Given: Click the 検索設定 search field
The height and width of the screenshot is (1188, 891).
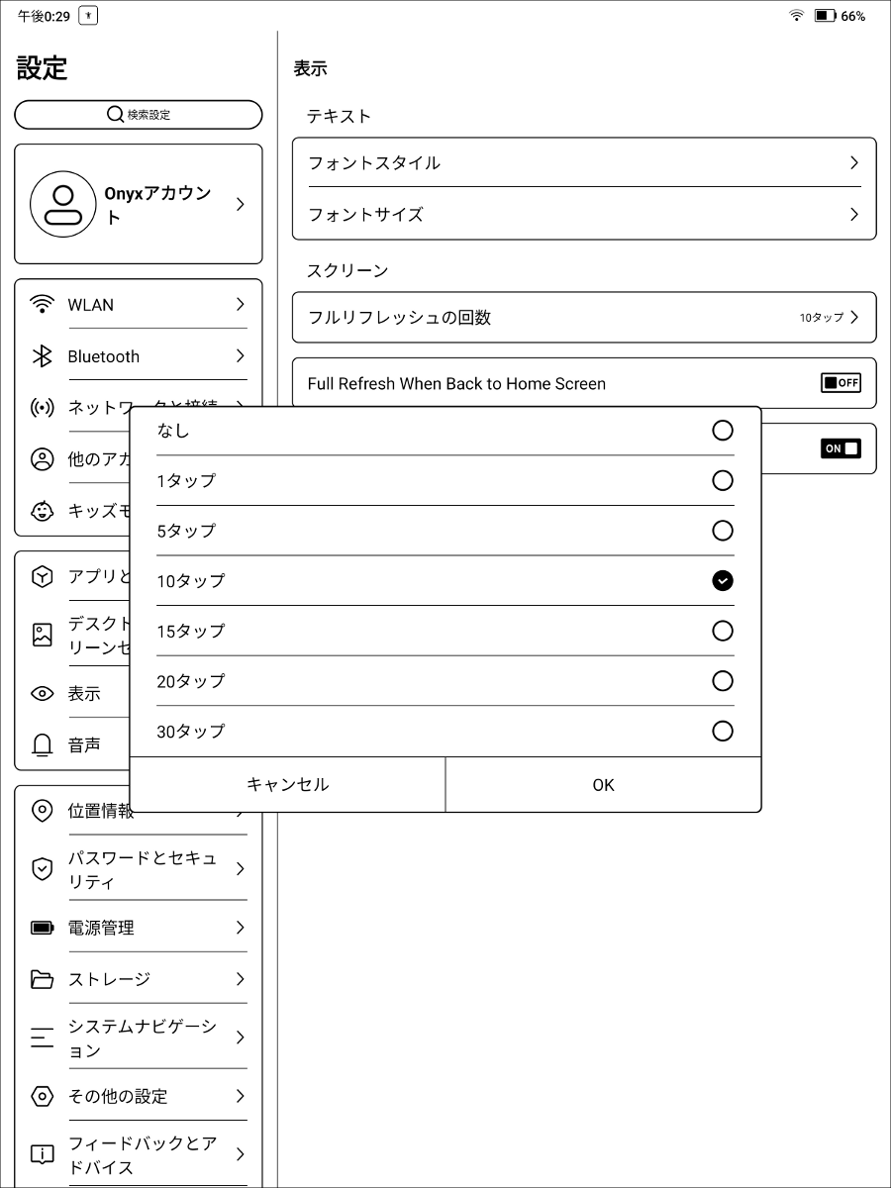Looking at the screenshot, I should (x=138, y=114).
